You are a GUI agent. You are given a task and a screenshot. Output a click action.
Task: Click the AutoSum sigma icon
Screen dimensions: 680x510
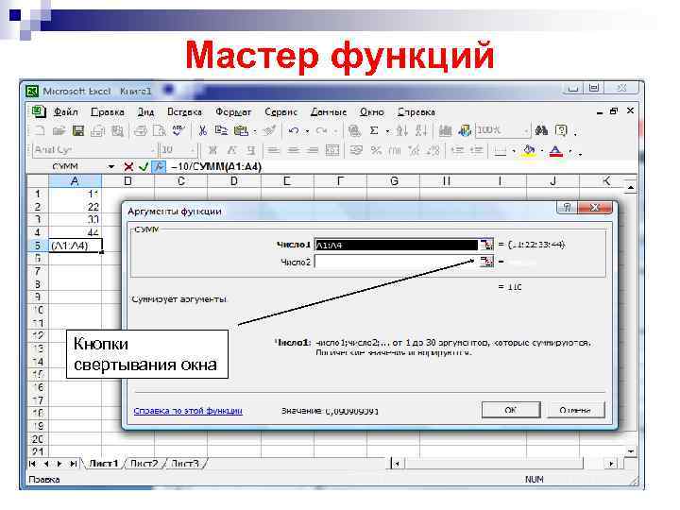point(374,130)
